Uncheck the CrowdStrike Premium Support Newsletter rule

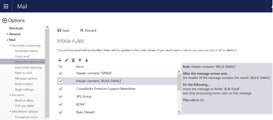pyautogui.click(x=61, y=89)
